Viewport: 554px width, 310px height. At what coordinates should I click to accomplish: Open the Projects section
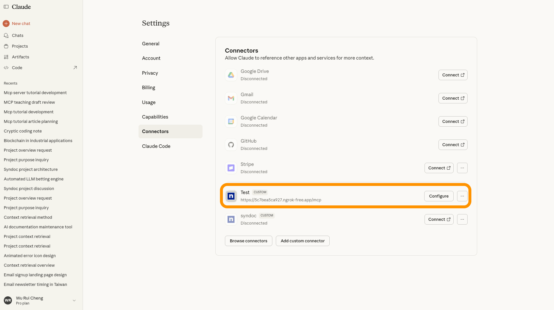[x=20, y=46]
